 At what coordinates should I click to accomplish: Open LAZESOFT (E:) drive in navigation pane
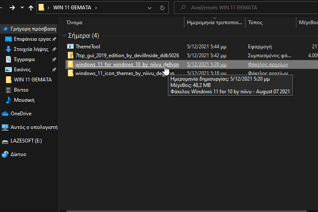click(26, 141)
